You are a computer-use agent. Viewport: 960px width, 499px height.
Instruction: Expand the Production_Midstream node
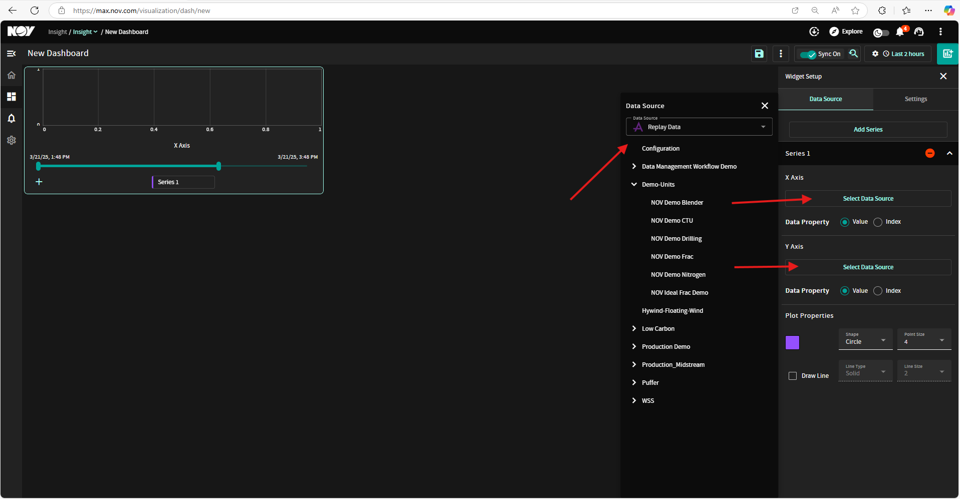tap(634, 364)
